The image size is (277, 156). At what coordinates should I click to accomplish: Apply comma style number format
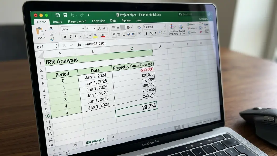pyautogui.click(x=155, y=33)
